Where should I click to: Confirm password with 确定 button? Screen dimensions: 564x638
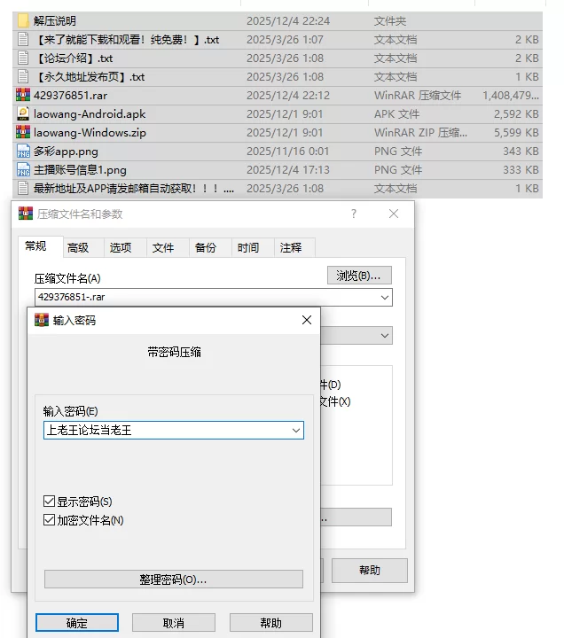(77, 623)
